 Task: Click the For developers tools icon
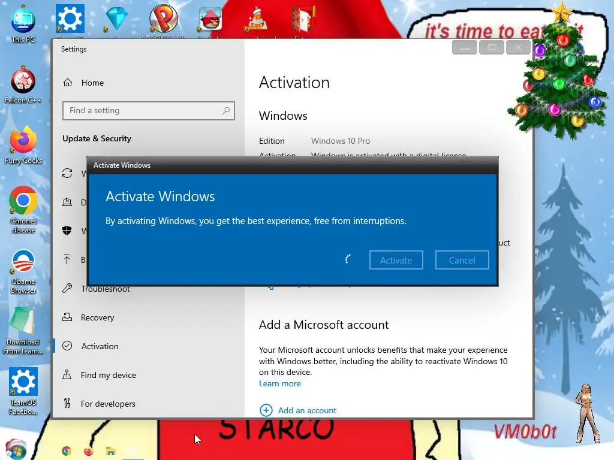tap(67, 403)
